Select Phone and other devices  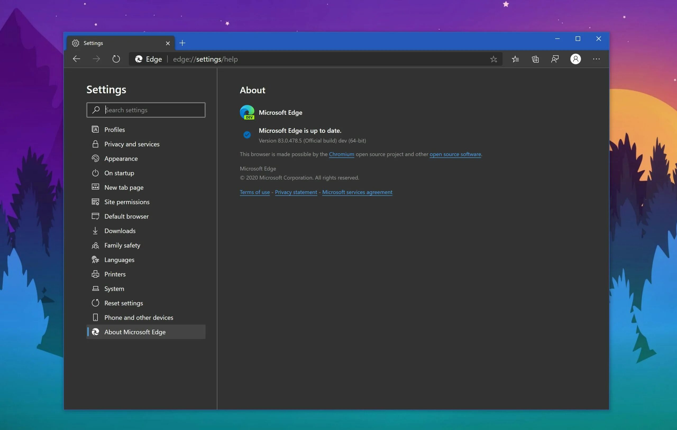point(139,318)
